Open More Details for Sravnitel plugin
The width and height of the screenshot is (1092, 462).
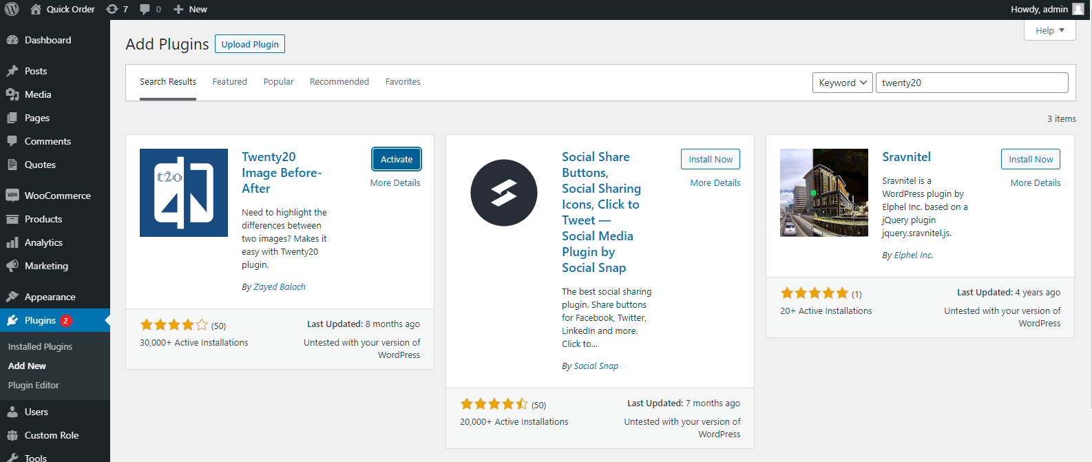click(1036, 182)
